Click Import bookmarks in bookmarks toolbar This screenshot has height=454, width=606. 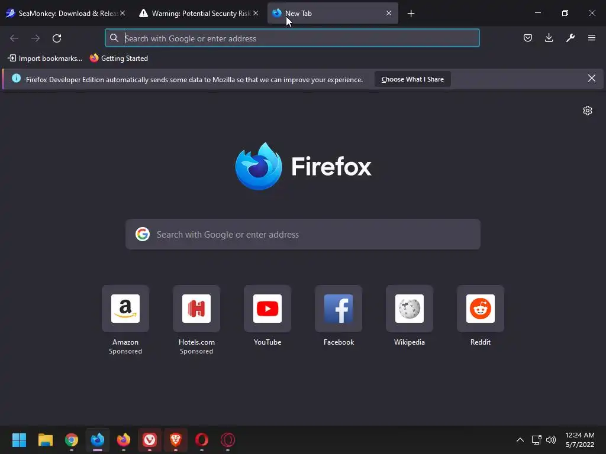[45, 59]
